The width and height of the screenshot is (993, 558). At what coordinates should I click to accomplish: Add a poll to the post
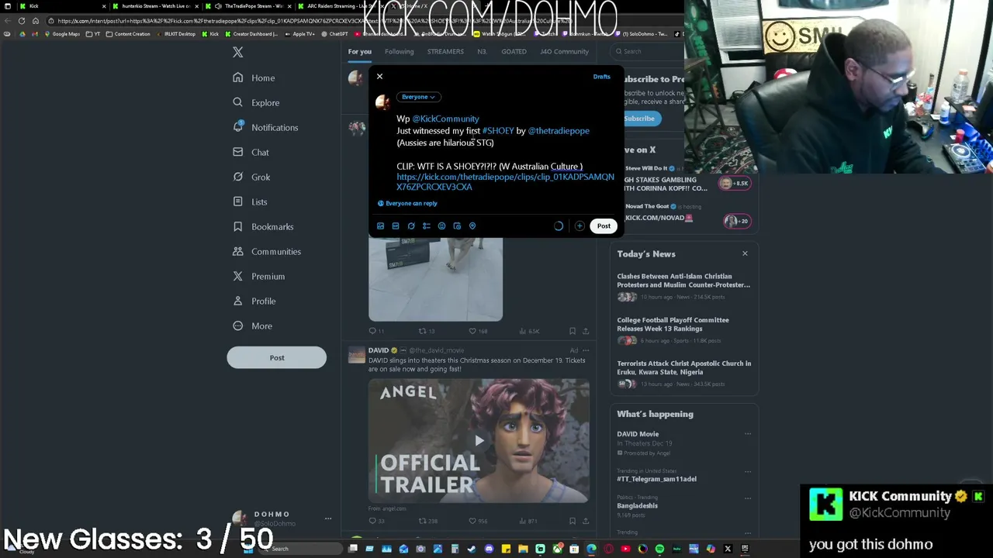coord(426,226)
